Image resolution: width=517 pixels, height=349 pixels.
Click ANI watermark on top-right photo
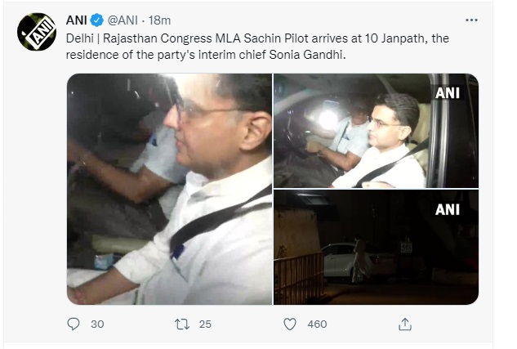447,94
